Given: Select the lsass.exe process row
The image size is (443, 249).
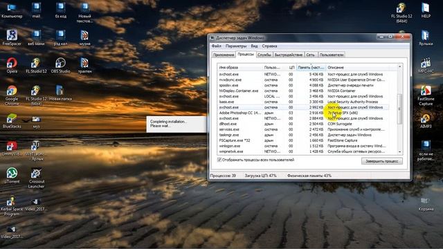Looking at the screenshot, I should [x=303, y=102].
